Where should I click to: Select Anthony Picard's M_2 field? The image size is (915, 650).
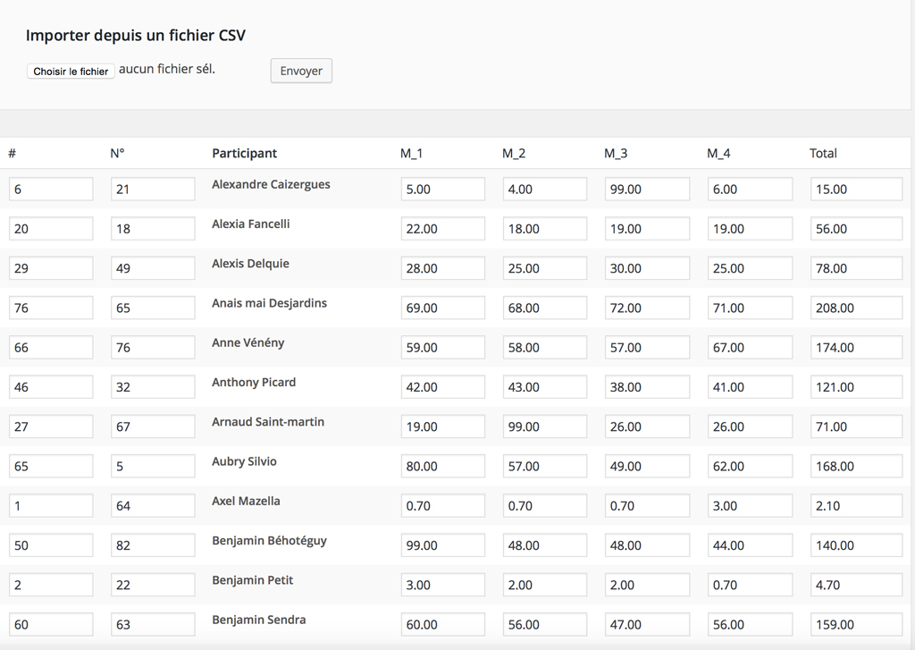point(544,387)
